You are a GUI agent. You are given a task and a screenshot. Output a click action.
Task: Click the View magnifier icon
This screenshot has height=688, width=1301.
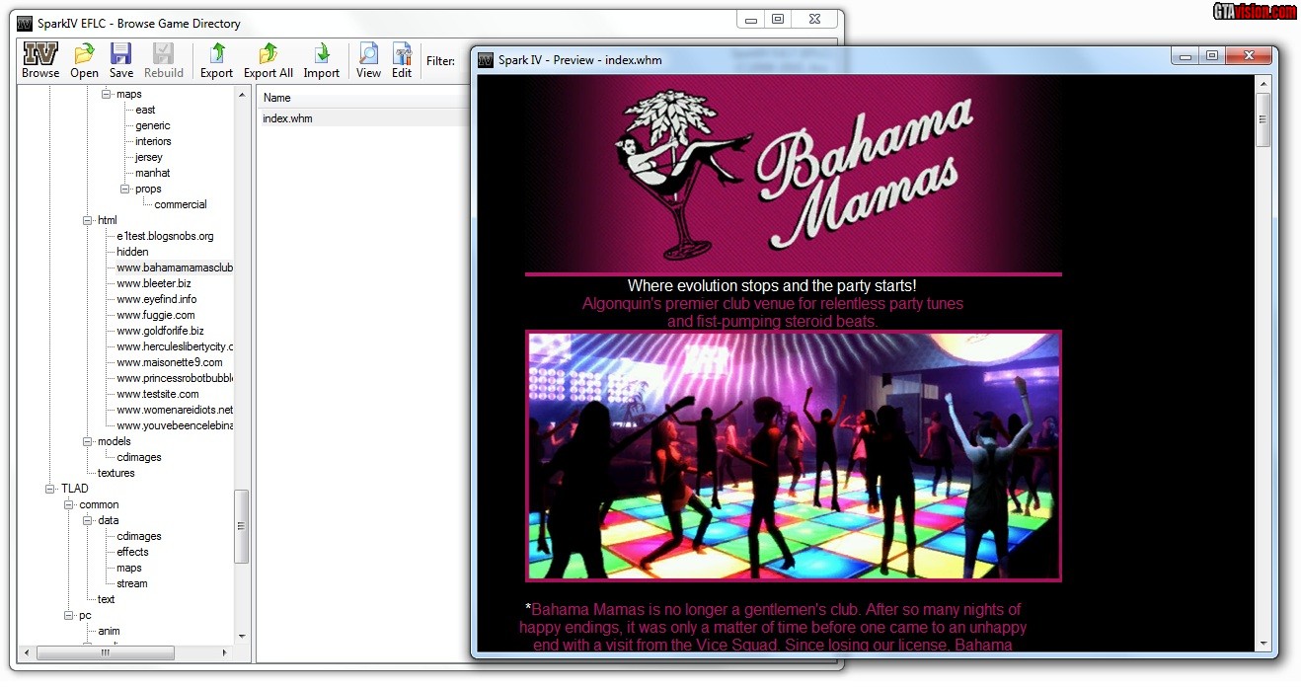pyautogui.click(x=369, y=60)
